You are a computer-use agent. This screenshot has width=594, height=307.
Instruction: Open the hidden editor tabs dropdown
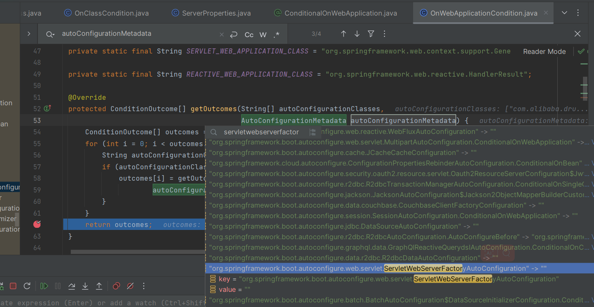[564, 13]
